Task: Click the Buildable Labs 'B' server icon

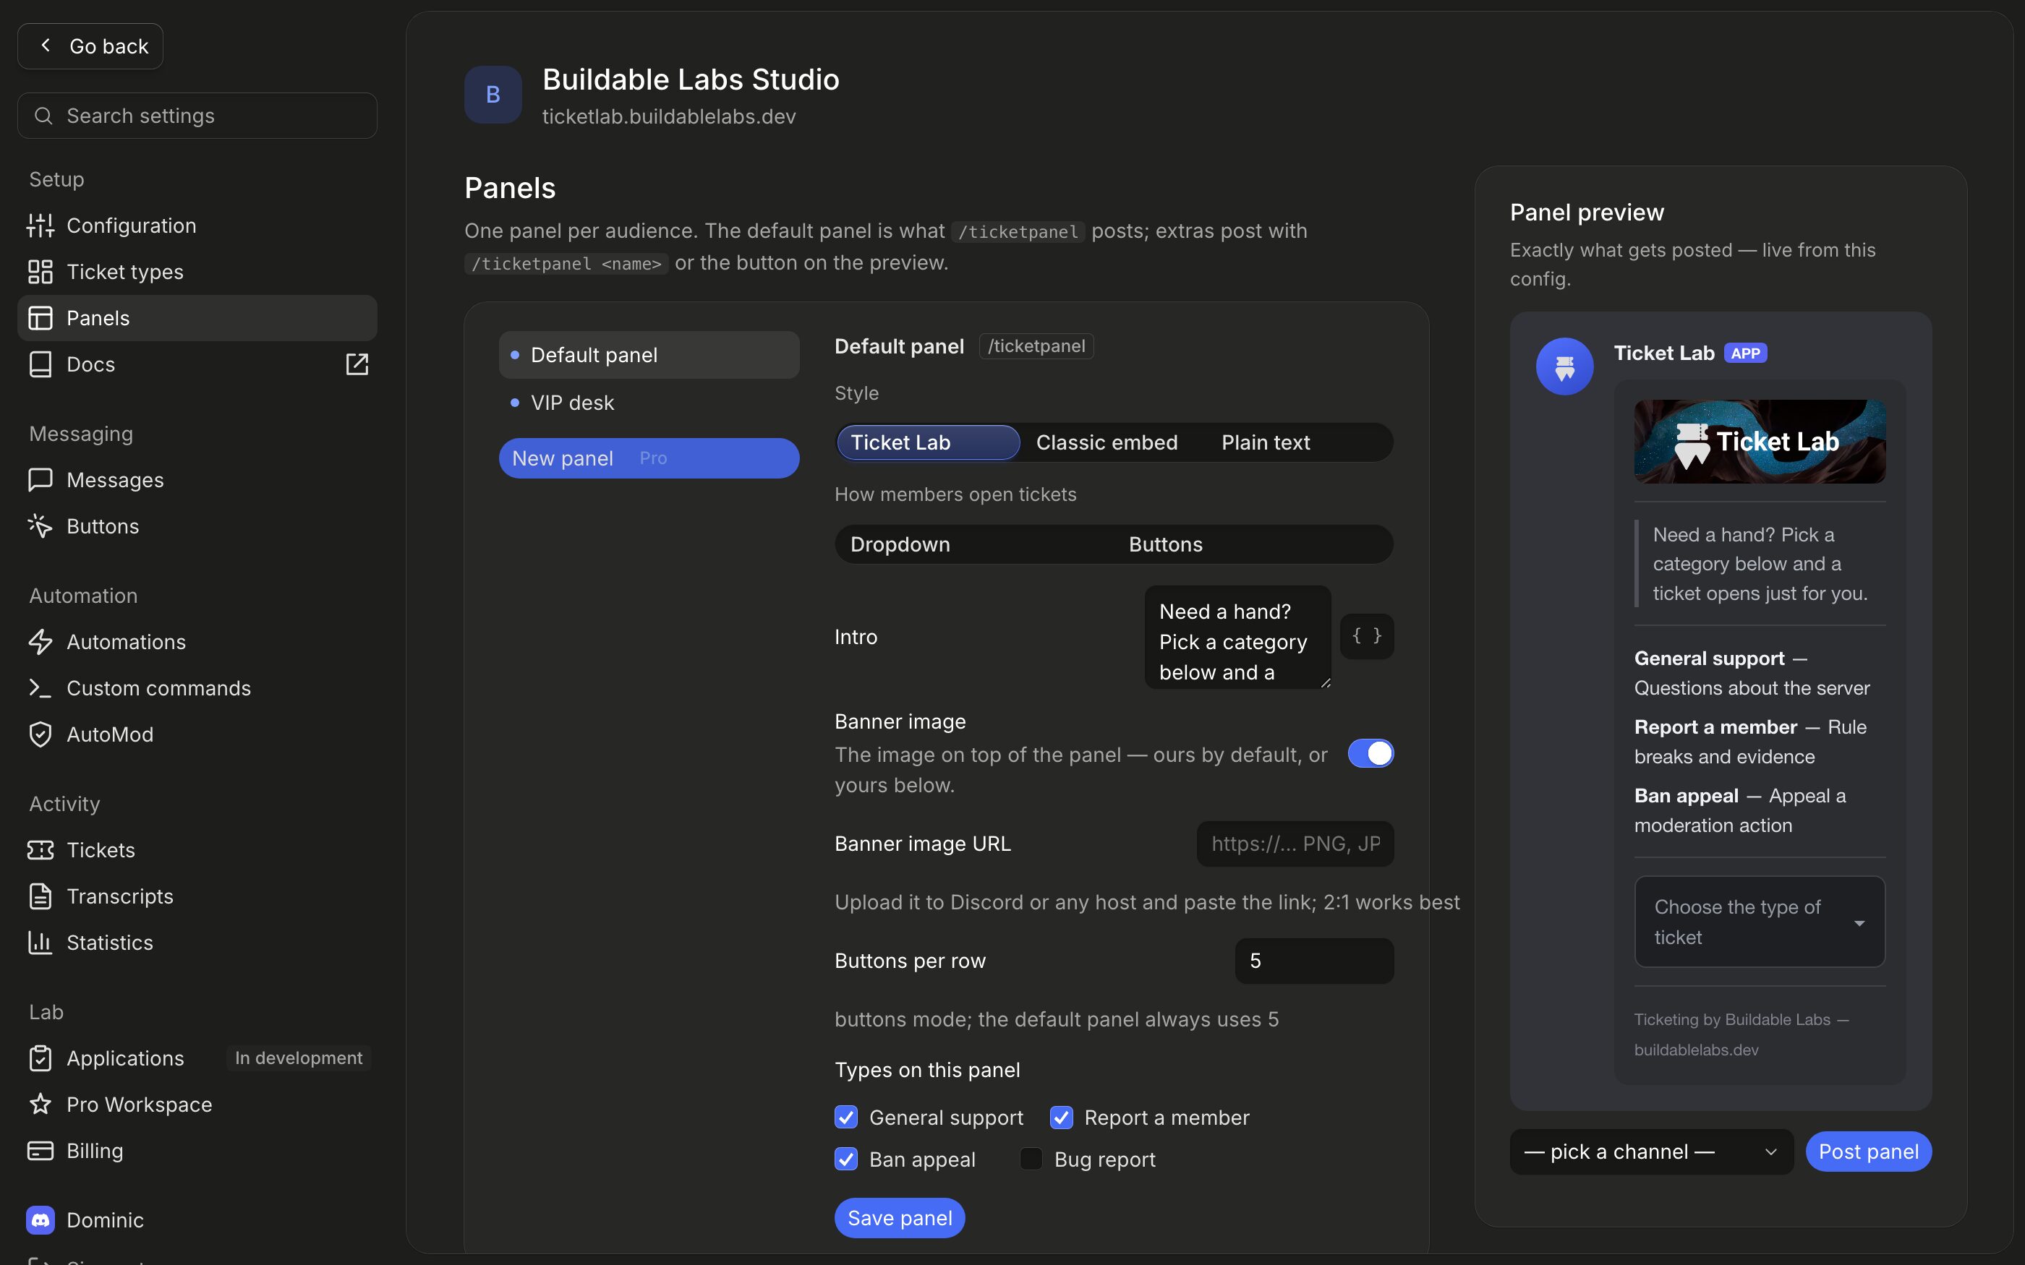Action: click(493, 95)
